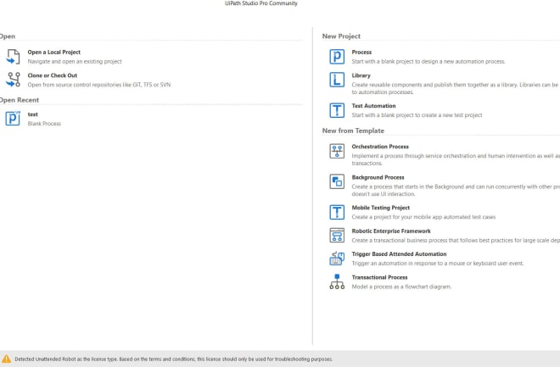Start a Test Automation project title

pyautogui.click(x=373, y=106)
